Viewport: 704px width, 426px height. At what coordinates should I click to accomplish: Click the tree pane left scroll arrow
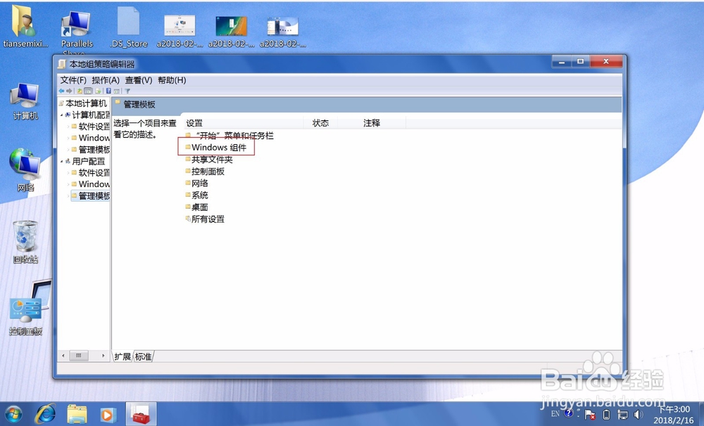point(63,356)
